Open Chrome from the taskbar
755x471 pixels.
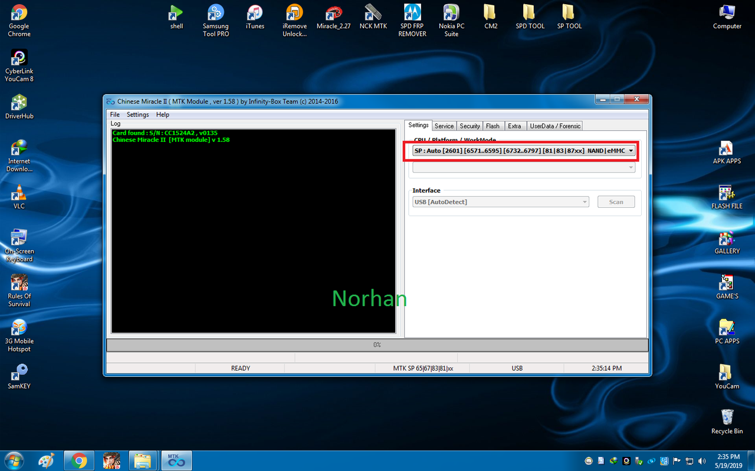point(79,460)
